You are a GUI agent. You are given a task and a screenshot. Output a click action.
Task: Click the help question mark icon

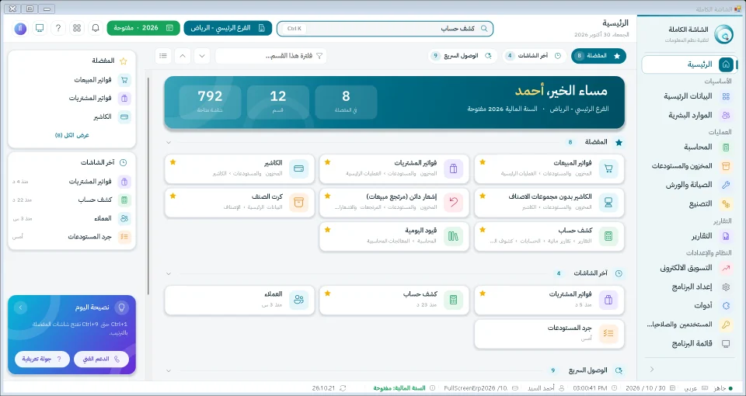click(x=58, y=28)
